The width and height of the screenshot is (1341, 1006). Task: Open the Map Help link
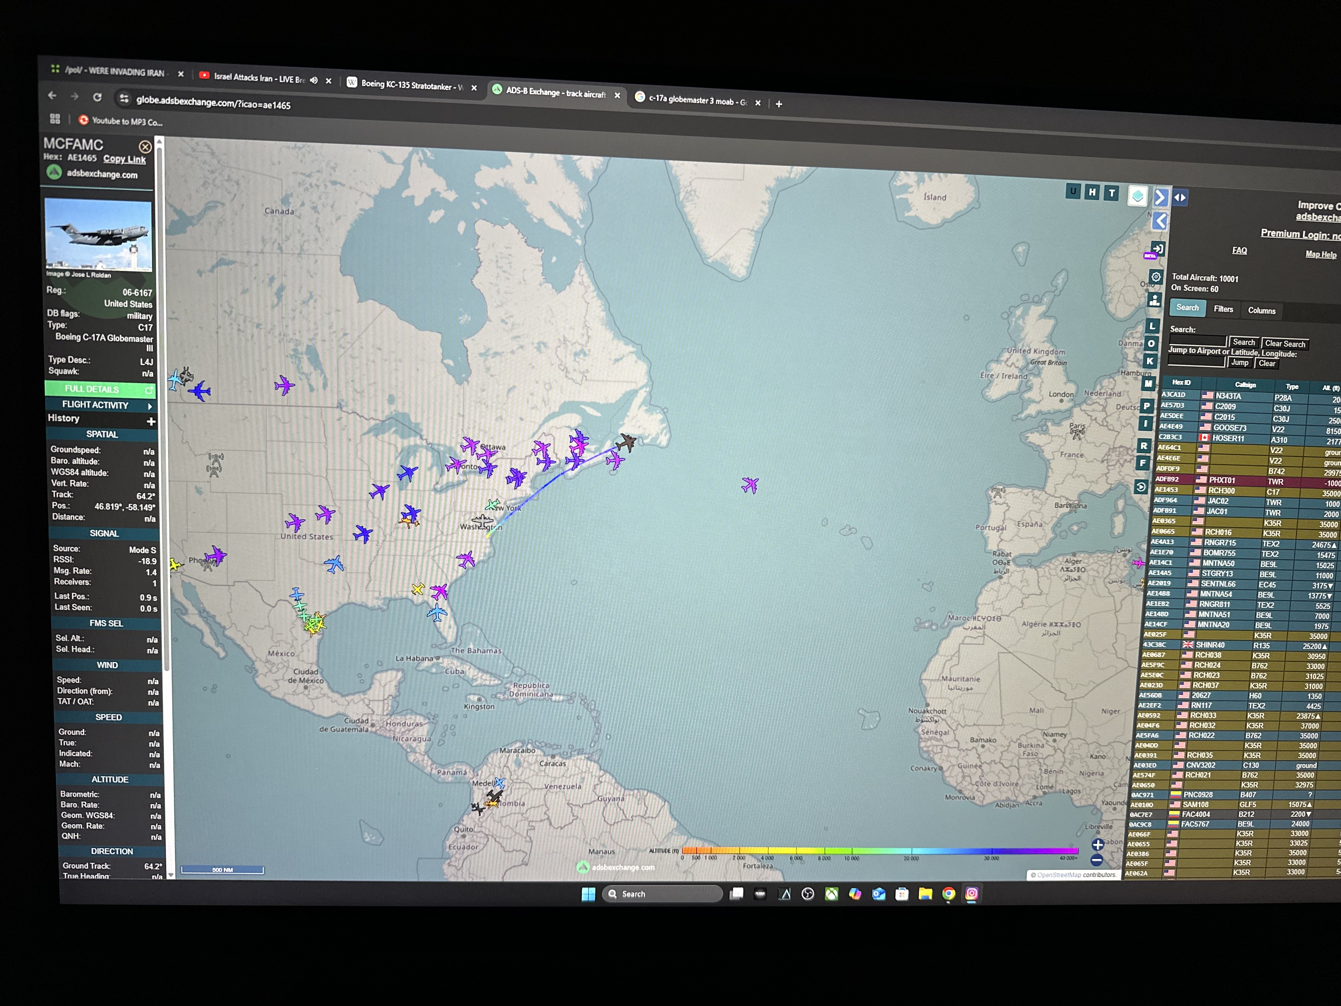(x=1320, y=255)
